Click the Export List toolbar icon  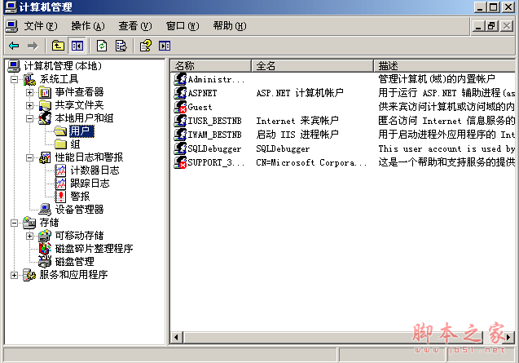pos(121,46)
